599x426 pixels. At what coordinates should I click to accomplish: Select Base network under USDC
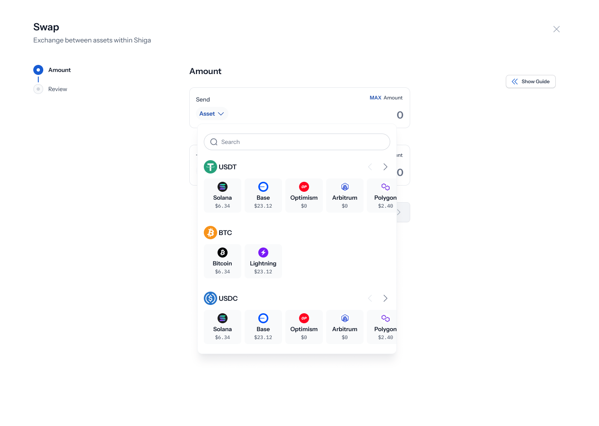(x=263, y=327)
